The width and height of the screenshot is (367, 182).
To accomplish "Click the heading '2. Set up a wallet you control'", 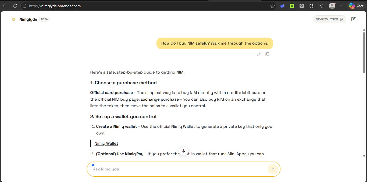I will click(123, 117).
